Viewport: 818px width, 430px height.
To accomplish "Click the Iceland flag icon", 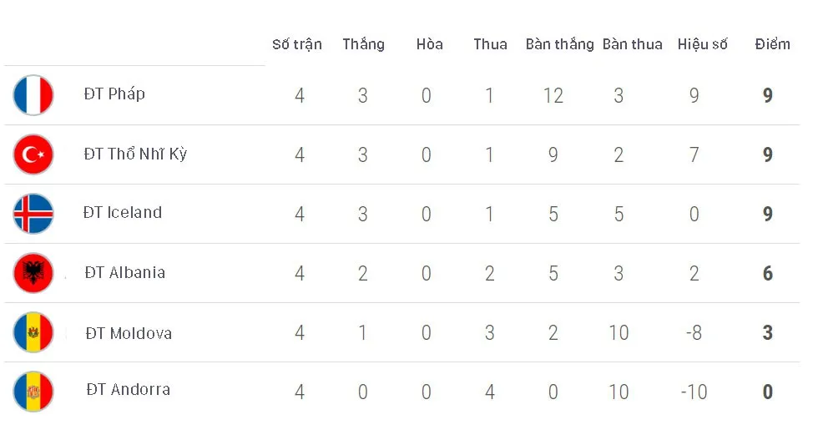I will (33, 214).
